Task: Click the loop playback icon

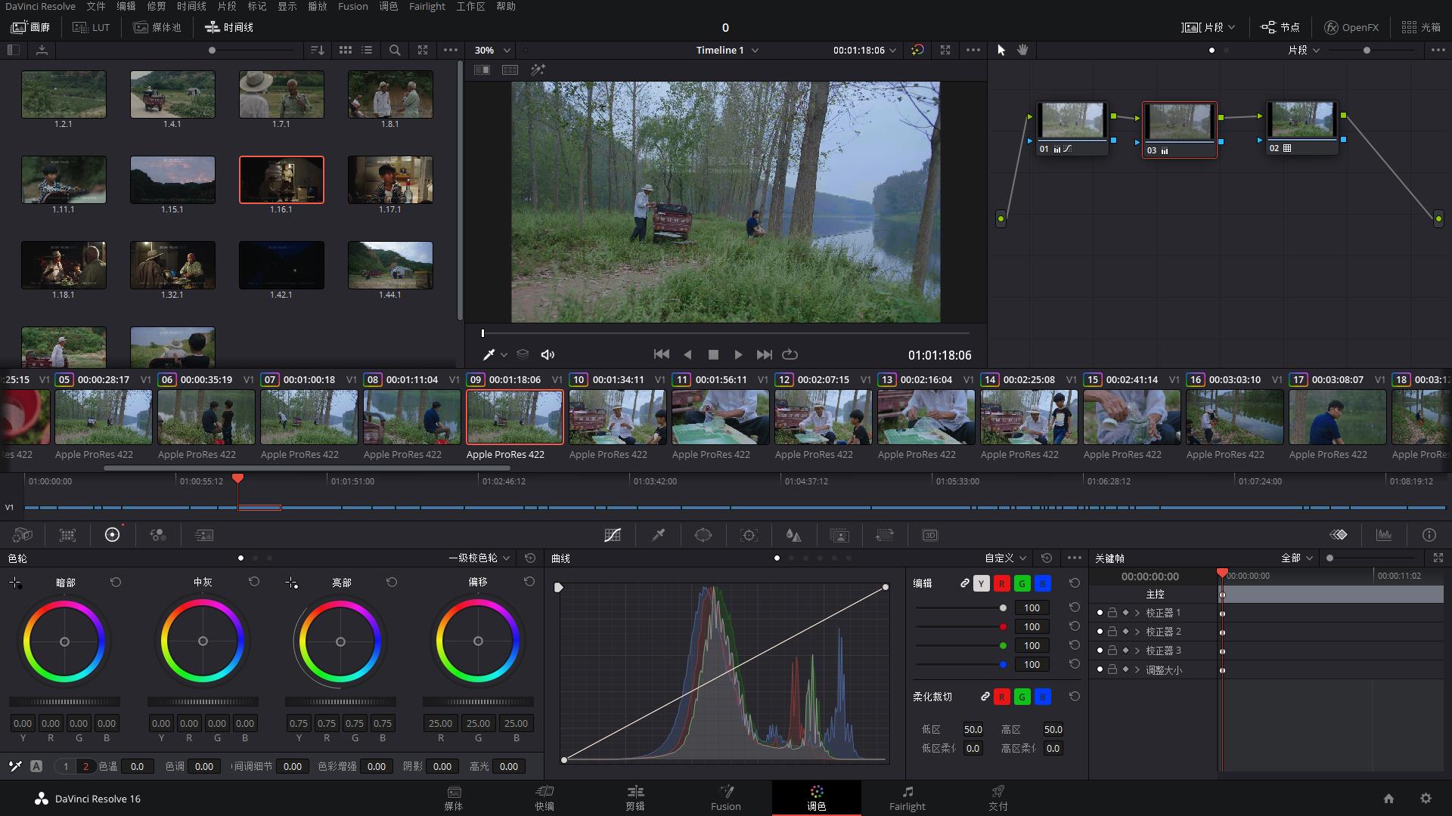Action: coord(790,354)
